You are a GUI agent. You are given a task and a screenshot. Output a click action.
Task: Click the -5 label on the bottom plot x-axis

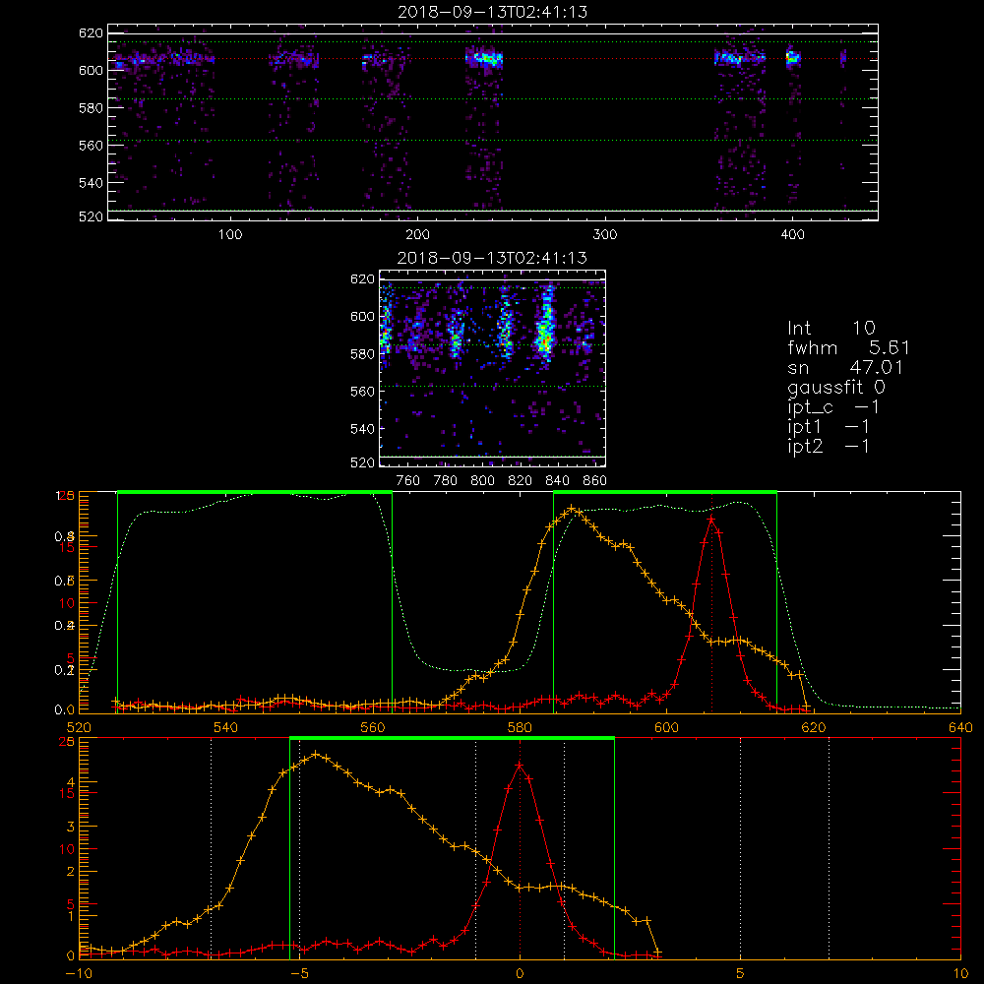(299, 973)
